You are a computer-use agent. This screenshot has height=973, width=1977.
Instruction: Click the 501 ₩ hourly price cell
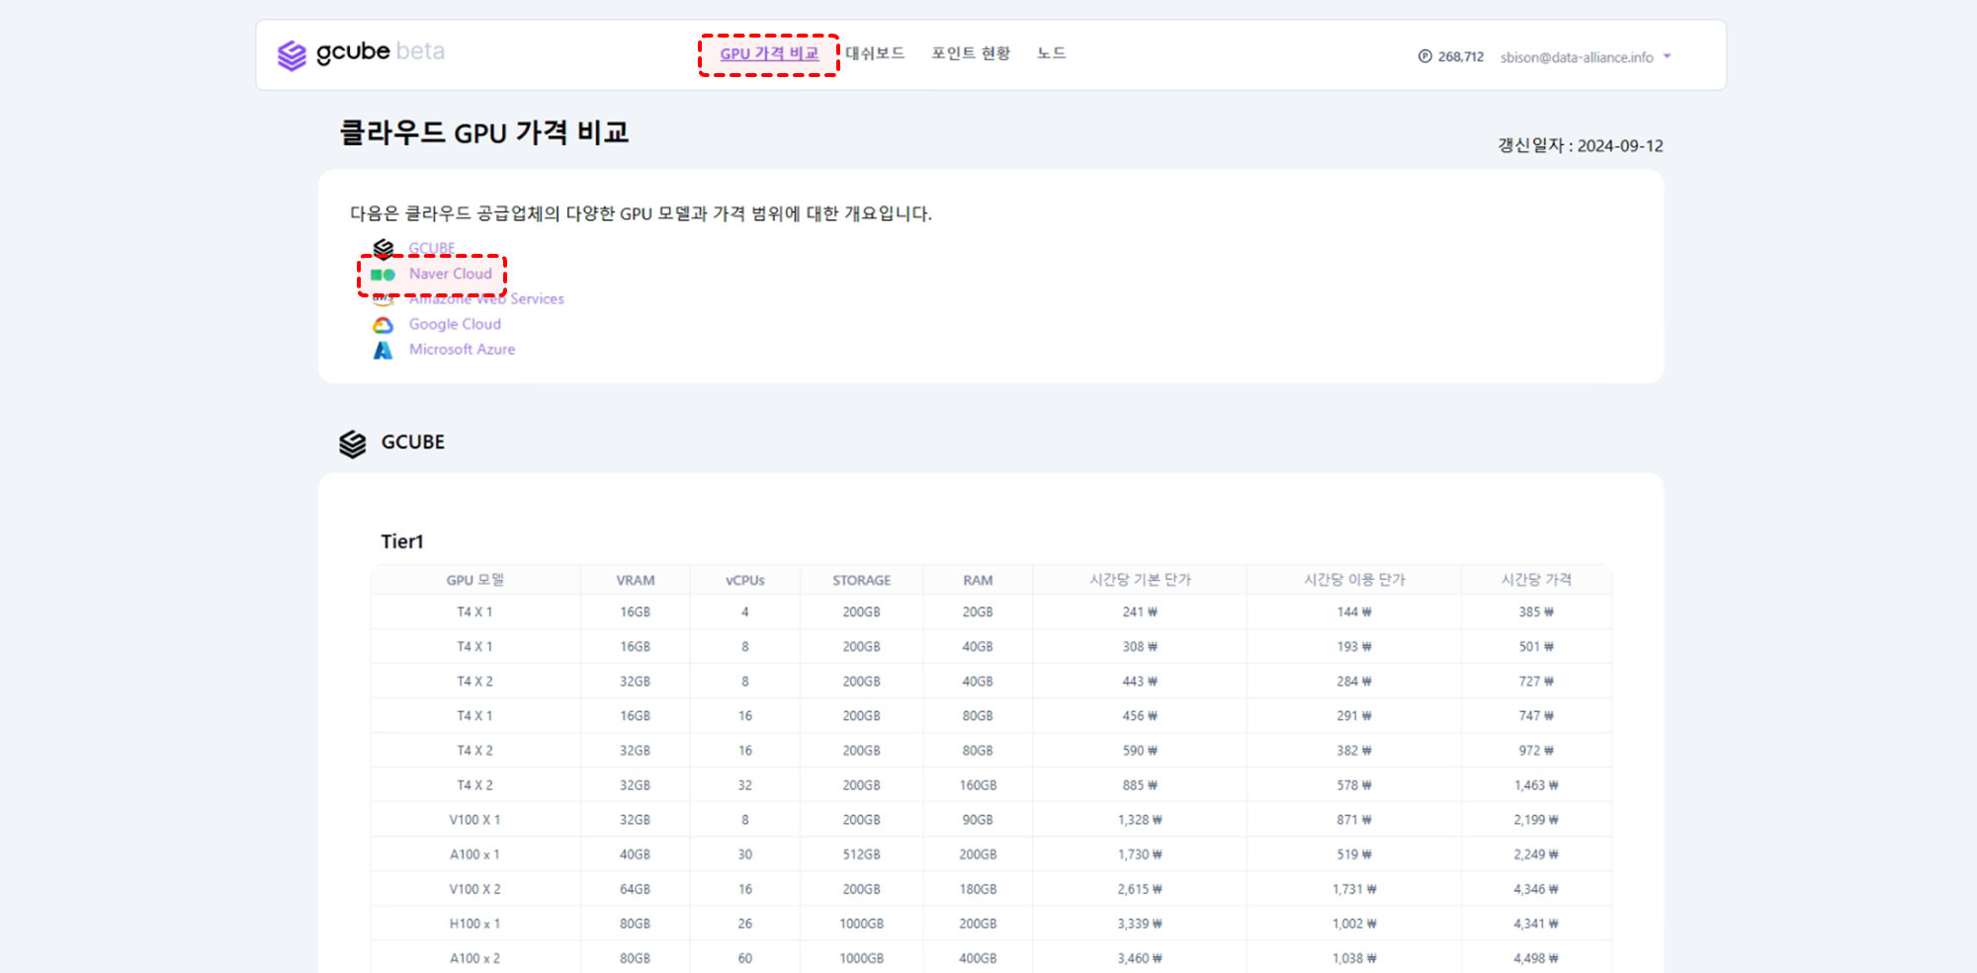click(x=1536, y=647)
